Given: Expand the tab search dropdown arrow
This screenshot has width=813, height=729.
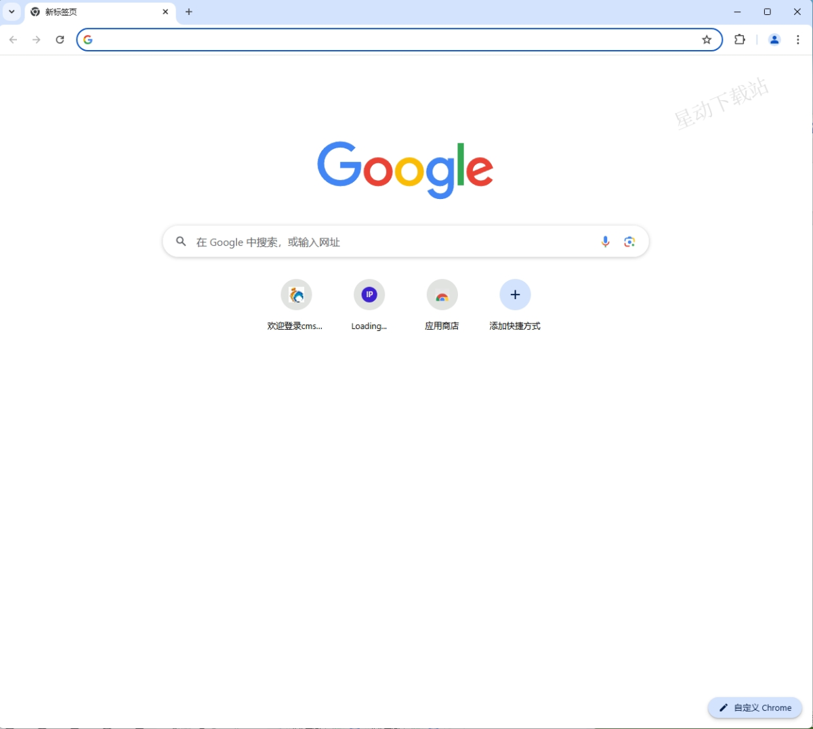Looking at the screenshot, I should pyautogui.click(x=12, y=12).
